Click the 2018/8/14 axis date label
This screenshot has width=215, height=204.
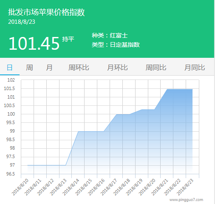point(71,187)
